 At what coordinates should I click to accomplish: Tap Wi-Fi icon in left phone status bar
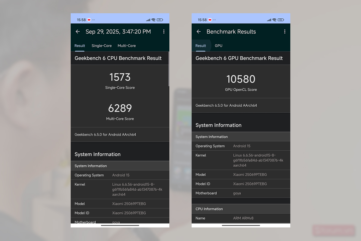click(x=153, y=20)
